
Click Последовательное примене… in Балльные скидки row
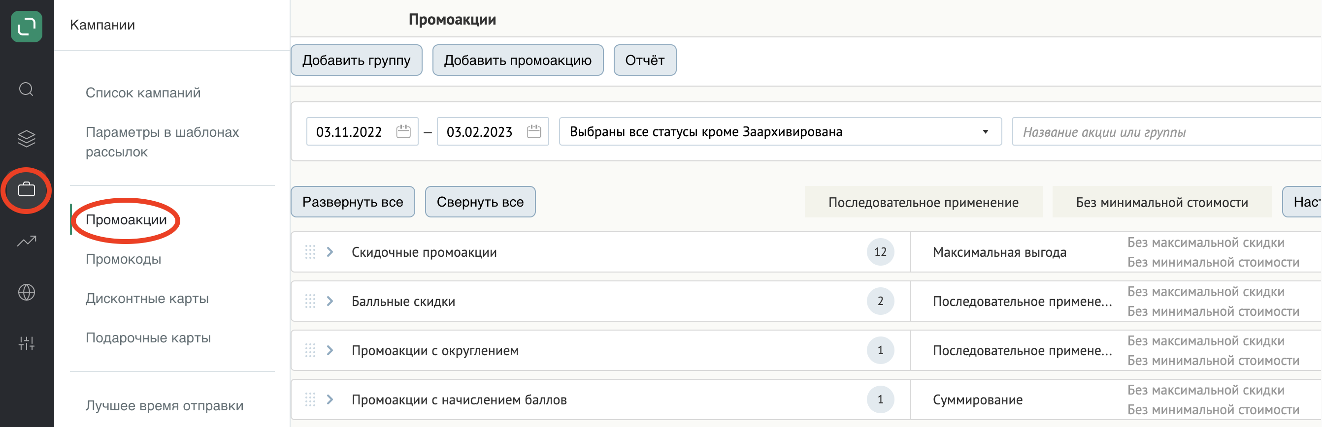tap(1023, 302)
